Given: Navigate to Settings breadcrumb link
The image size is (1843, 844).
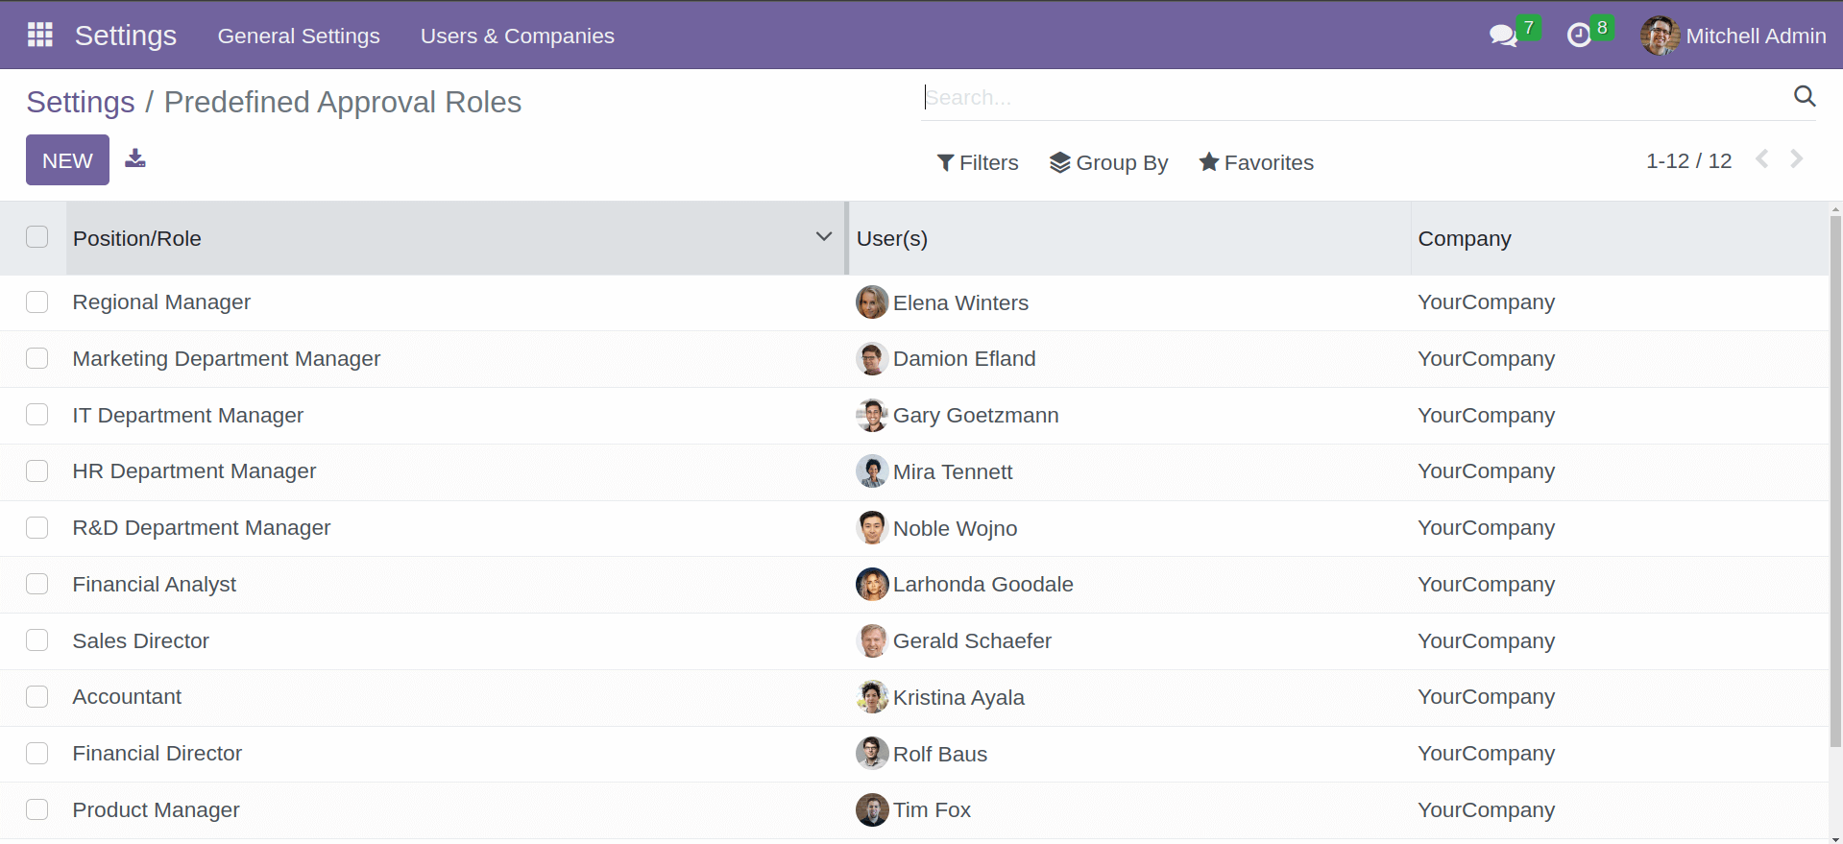Looking at the screenshot, I should [80, 101].
